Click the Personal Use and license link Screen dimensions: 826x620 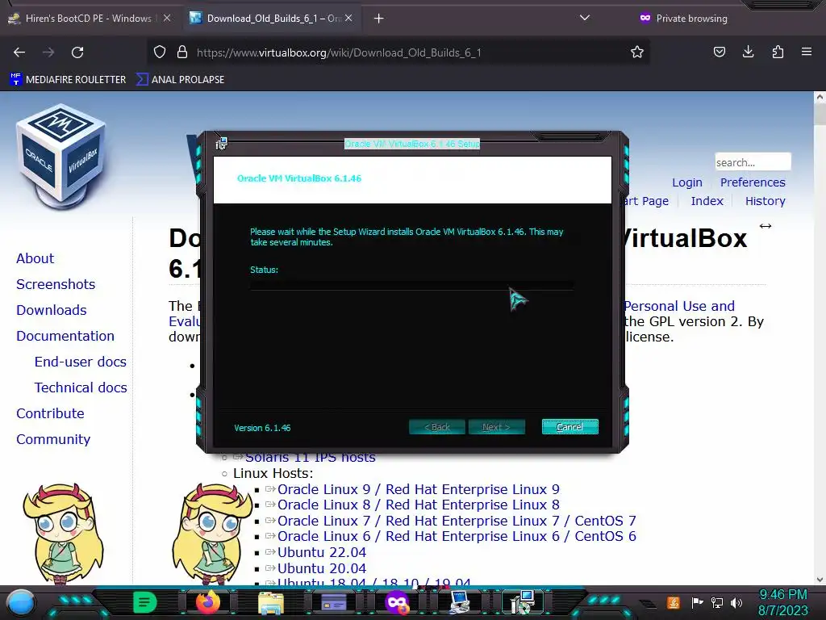(679, 306)
